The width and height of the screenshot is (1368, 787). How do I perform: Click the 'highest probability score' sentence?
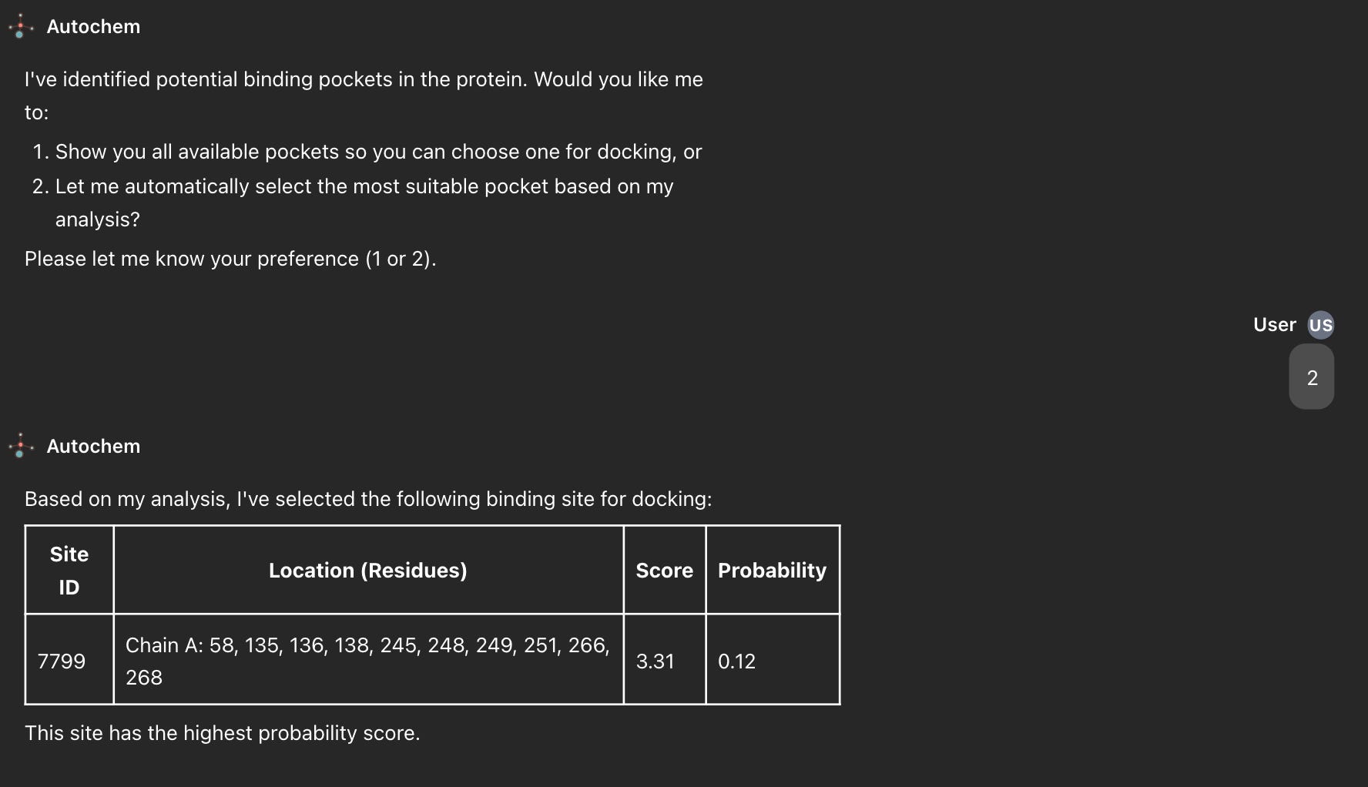click(223, 733)
